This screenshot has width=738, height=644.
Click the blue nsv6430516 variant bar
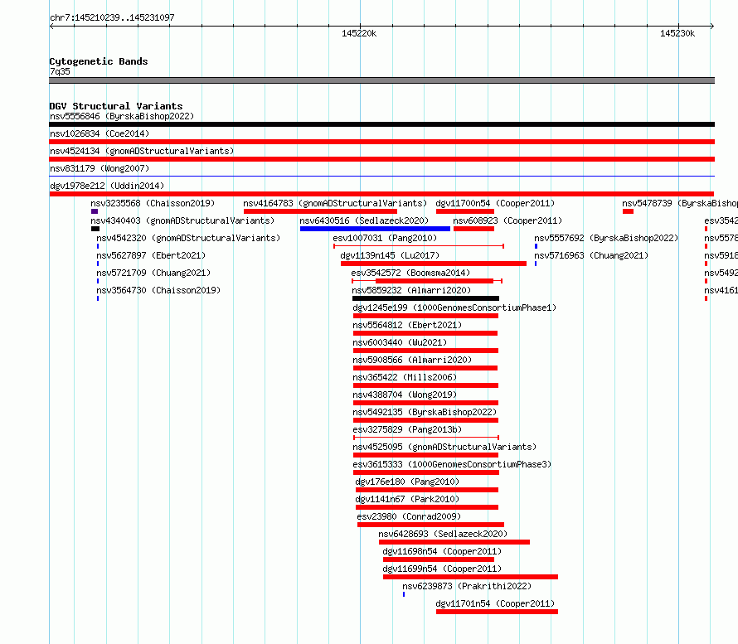(x=375, y=229)
